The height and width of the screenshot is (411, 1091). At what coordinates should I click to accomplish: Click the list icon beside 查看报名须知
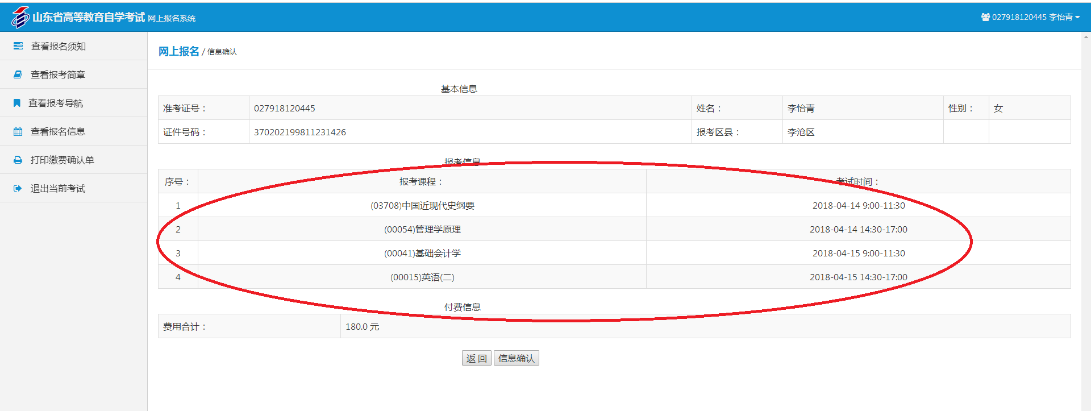(x=18, y=46)
